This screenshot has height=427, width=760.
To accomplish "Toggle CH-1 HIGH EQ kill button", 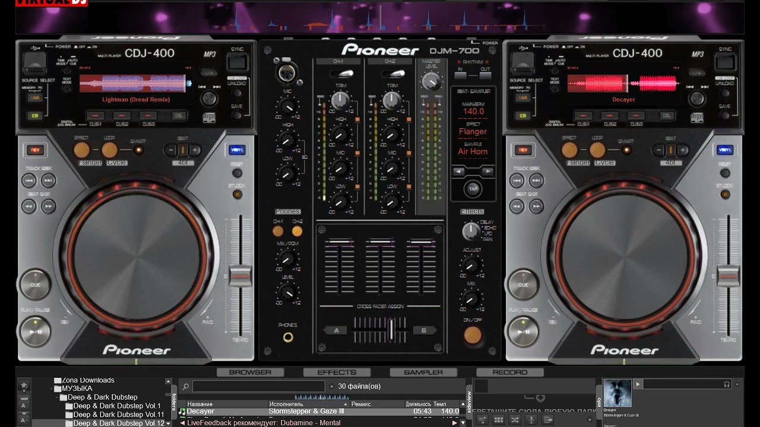I will 358,120.
